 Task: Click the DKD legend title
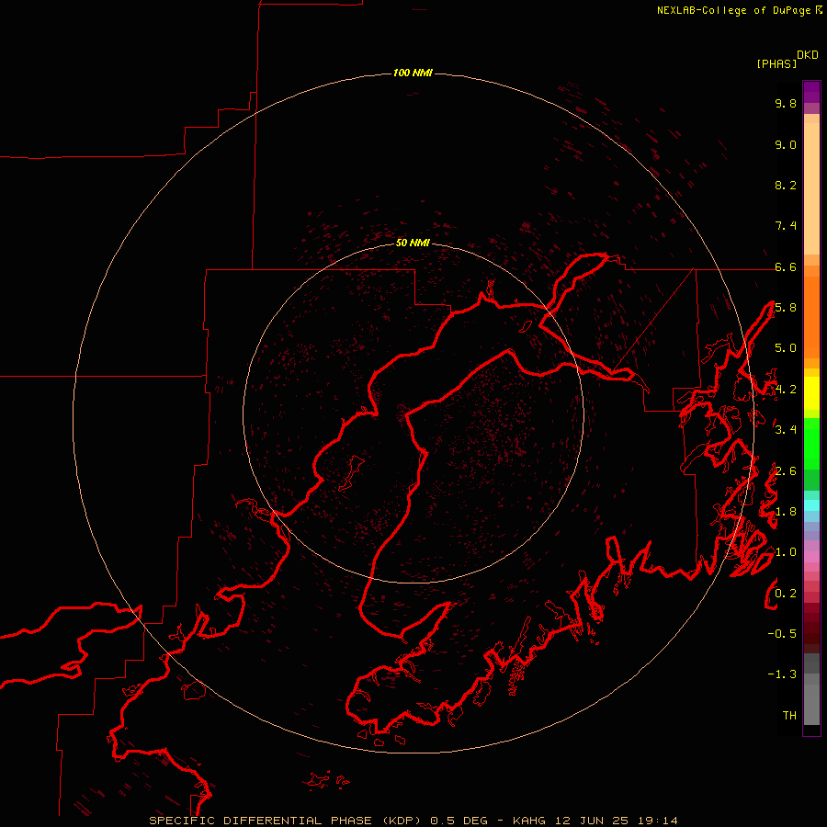click(x=807, y=55)
